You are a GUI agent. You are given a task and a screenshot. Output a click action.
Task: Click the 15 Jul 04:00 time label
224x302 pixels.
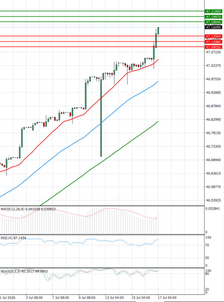coord(141,298)
